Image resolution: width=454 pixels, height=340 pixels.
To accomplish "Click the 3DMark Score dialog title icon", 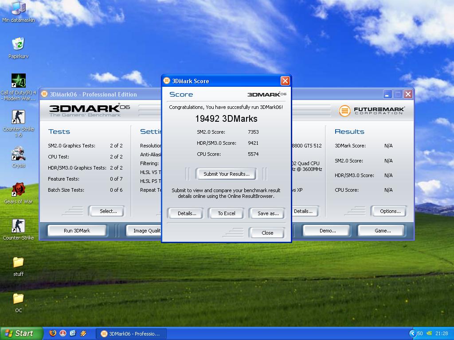I will click(167, 81).
